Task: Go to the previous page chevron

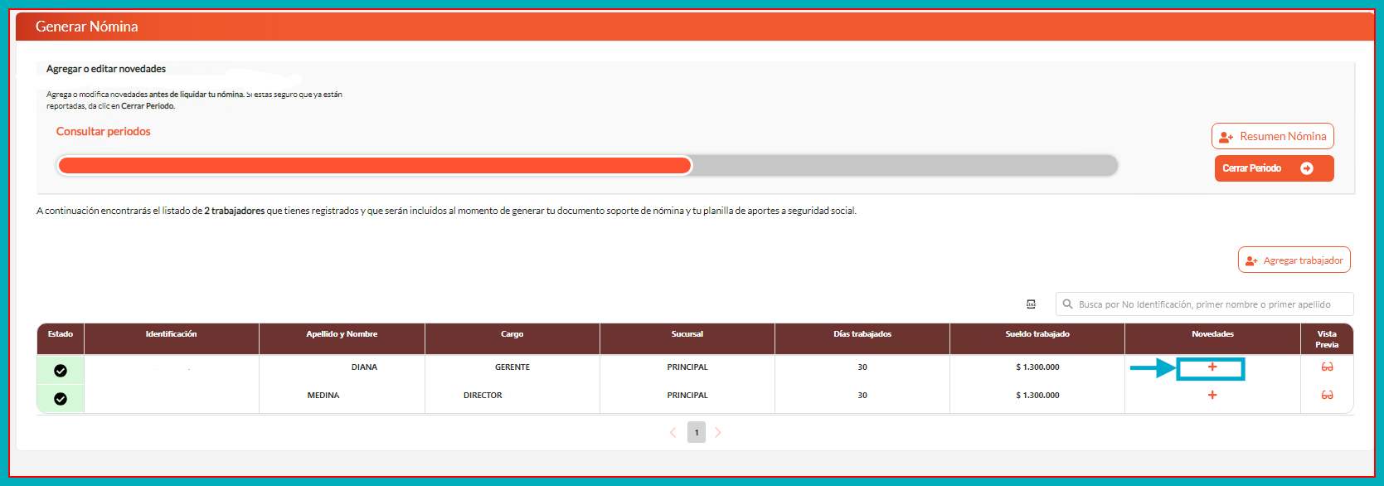Action: tap(673, 433)
